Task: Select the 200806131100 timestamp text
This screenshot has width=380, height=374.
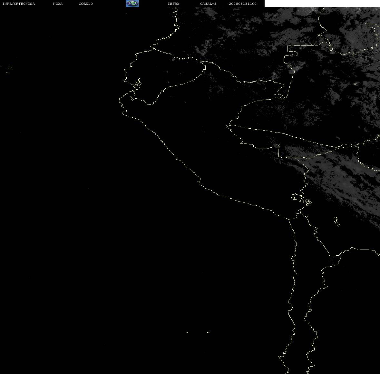Action: [243, 4]
